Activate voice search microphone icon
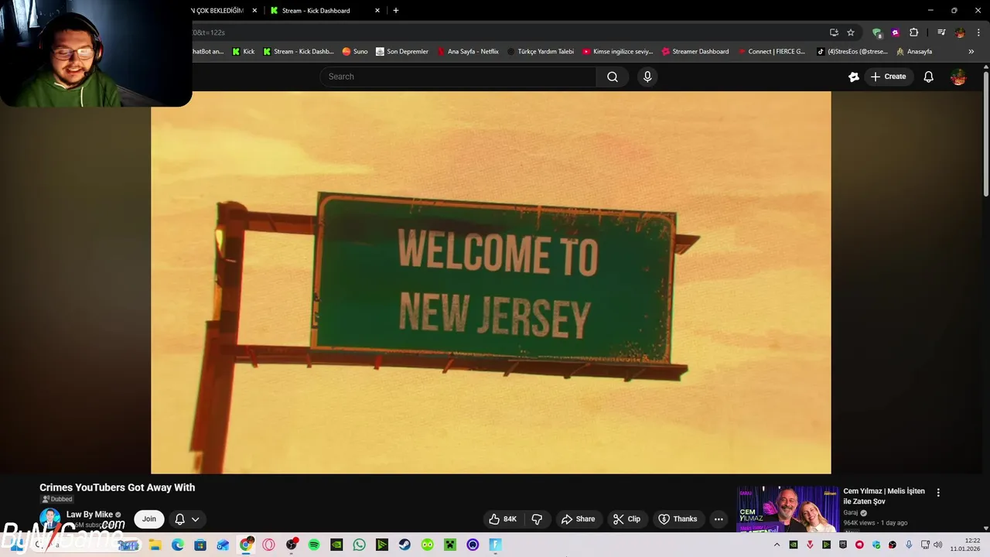990x557 pixels. coord(647,77)
